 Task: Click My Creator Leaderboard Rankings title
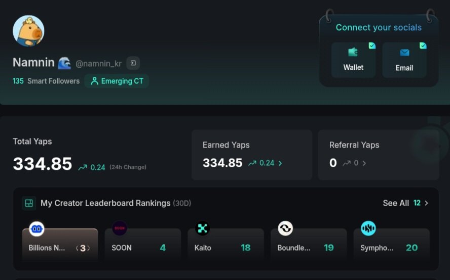coord(105,203)
